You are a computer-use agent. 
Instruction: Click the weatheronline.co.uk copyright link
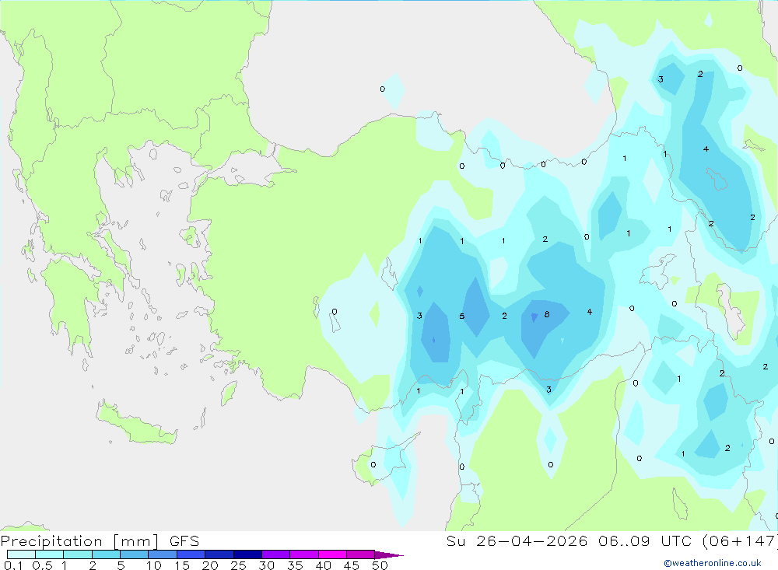(713, 562)
